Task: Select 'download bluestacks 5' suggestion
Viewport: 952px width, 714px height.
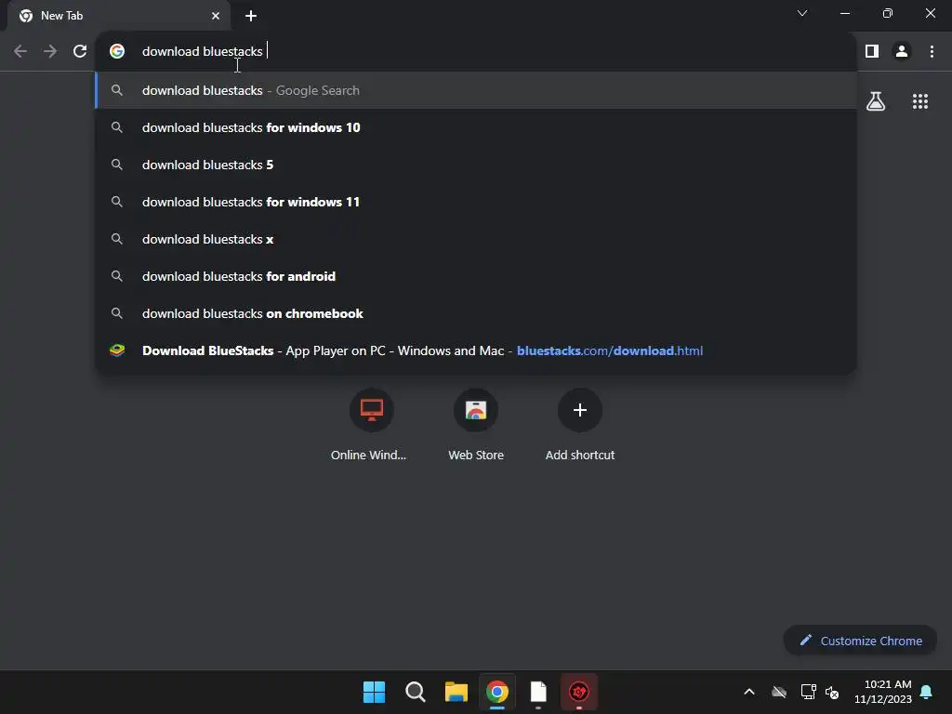Action: click(x=476, y=165)
